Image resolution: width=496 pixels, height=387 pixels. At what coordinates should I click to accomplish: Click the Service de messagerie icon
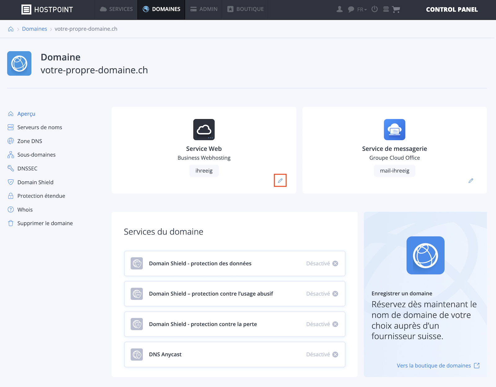pyautogui.click(x=395, y=130)
